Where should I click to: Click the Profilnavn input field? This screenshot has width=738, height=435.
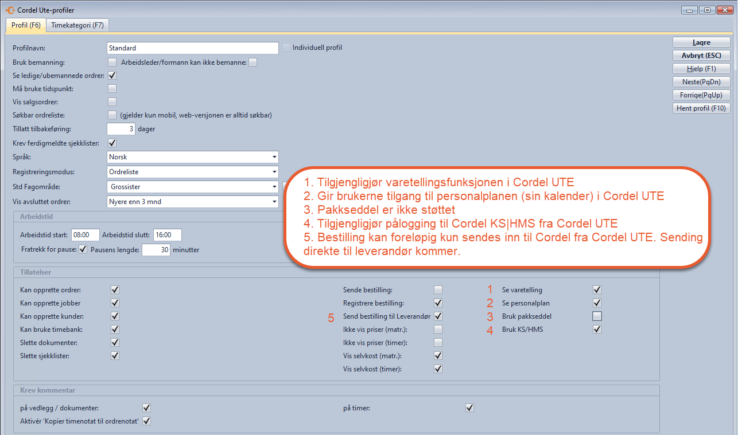193,48
